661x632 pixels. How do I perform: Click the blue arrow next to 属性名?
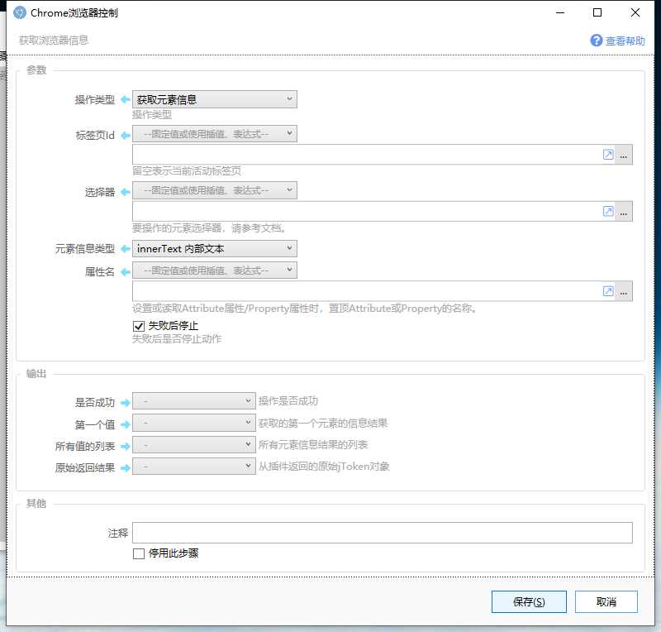[x=126, y=272]
